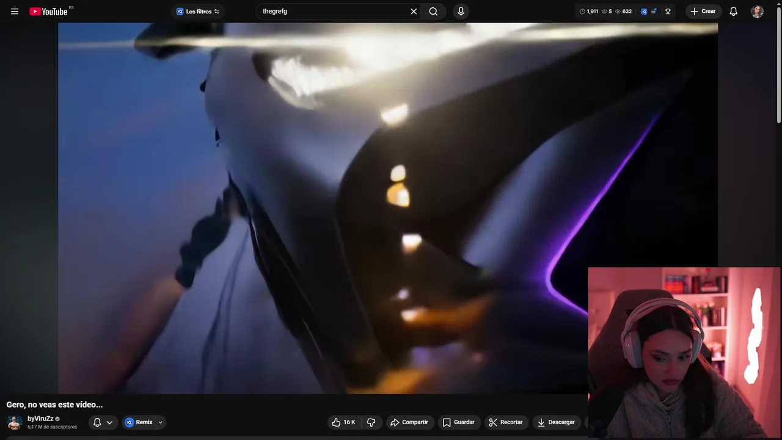Click the Compartir share button
Screen dimensions: 782x440
point(409,422)
